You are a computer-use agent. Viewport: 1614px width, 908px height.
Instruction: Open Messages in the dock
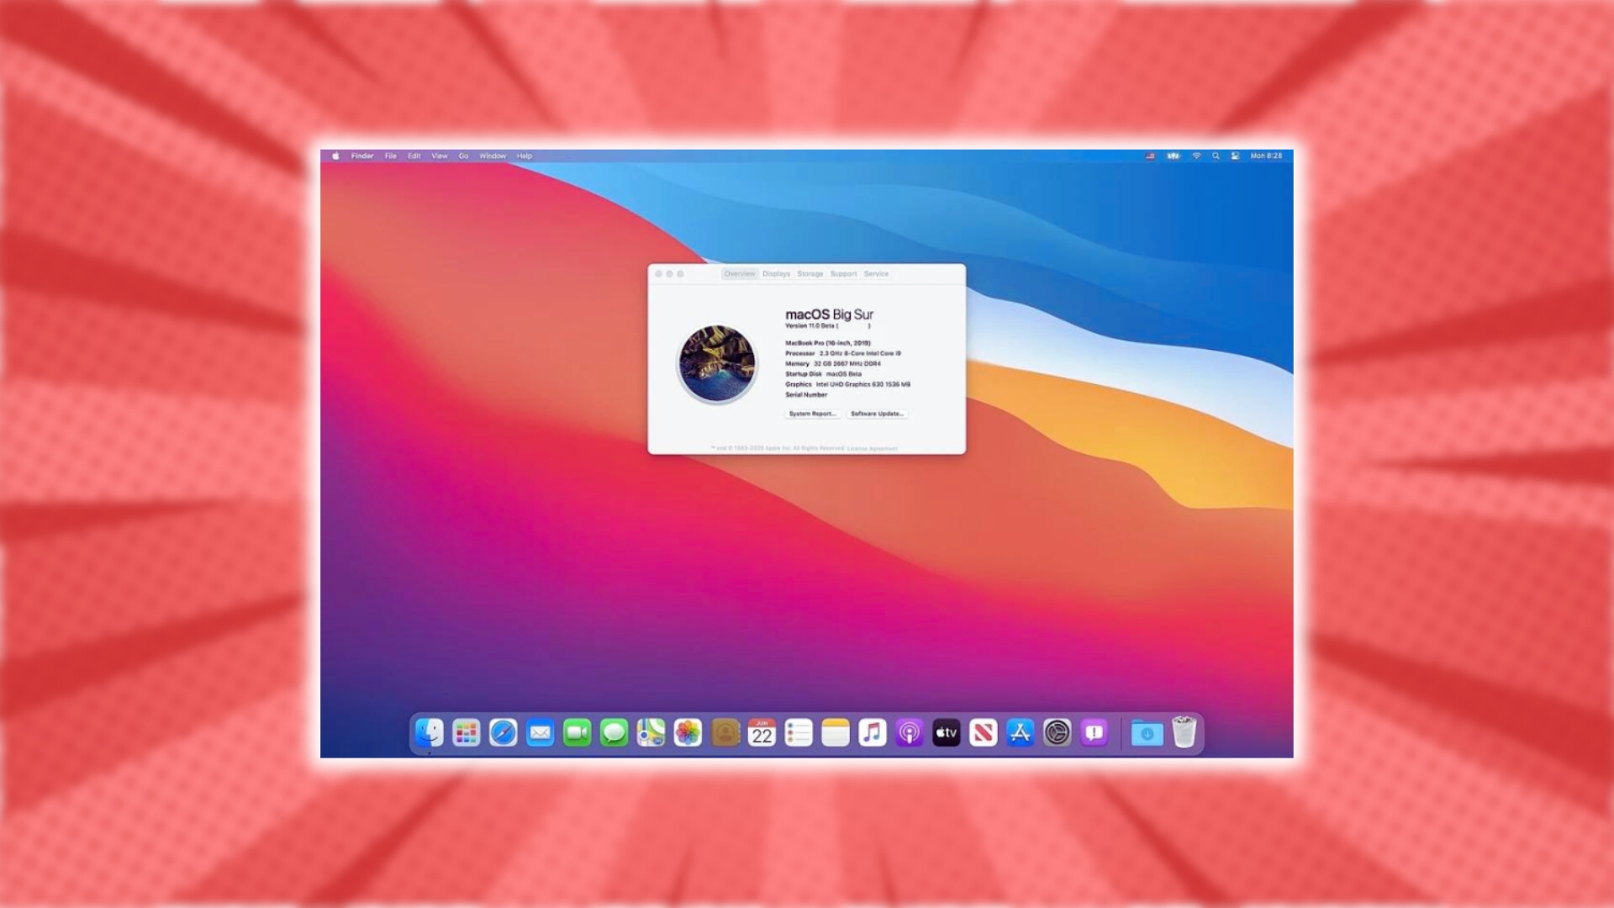click(614, 733)
